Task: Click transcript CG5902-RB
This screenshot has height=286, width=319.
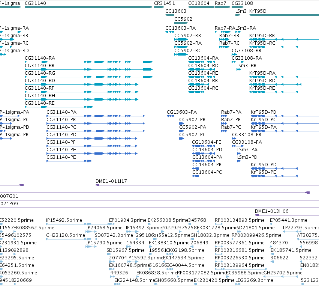Action: (181, 39)
